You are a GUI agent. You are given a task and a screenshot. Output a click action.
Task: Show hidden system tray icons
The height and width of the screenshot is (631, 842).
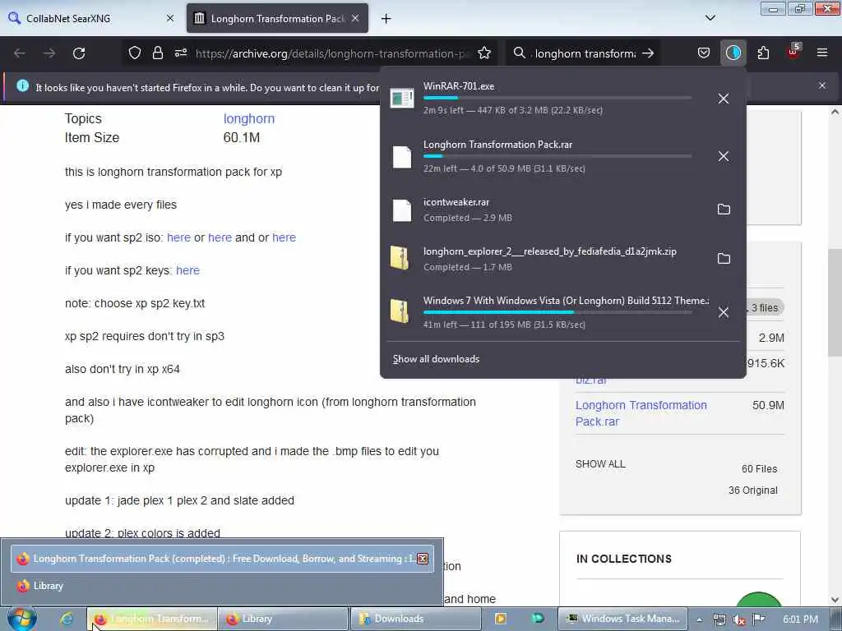699,619
